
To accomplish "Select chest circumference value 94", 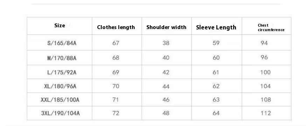I will coord(264,43).
